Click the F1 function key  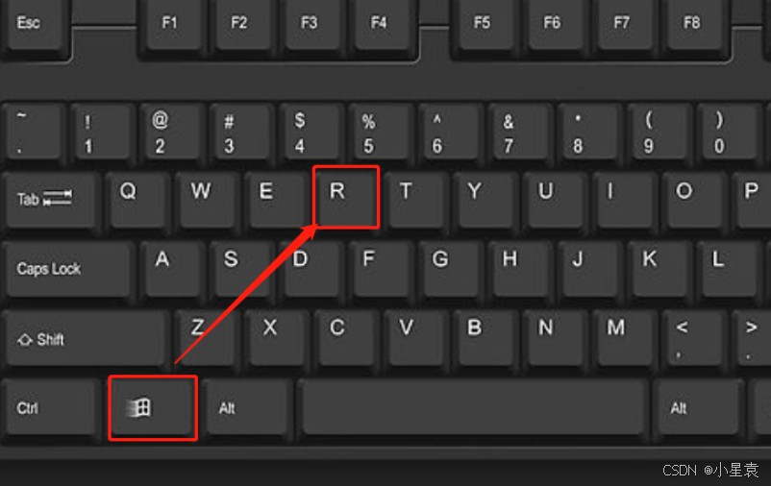[x=172, y=27]
